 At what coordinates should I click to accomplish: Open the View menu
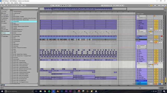[12, 3]
